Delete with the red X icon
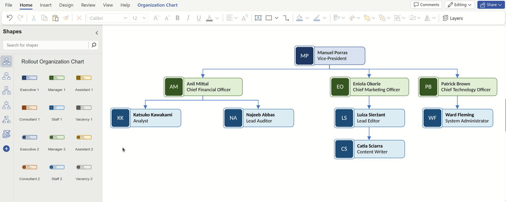The width and height of the screenshot is (506, 202). [x=79, y=18]
